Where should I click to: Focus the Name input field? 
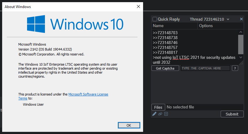pos(174,26)
